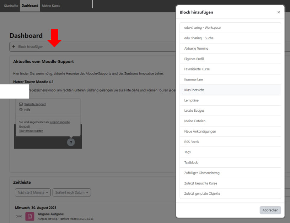Switch to the Startseite tab
The width and height of the screenshot is (290, 223).
[x=11, y=6]
